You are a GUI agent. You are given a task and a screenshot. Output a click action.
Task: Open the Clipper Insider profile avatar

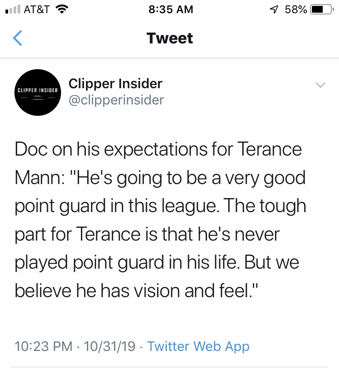tap(38, 92)
